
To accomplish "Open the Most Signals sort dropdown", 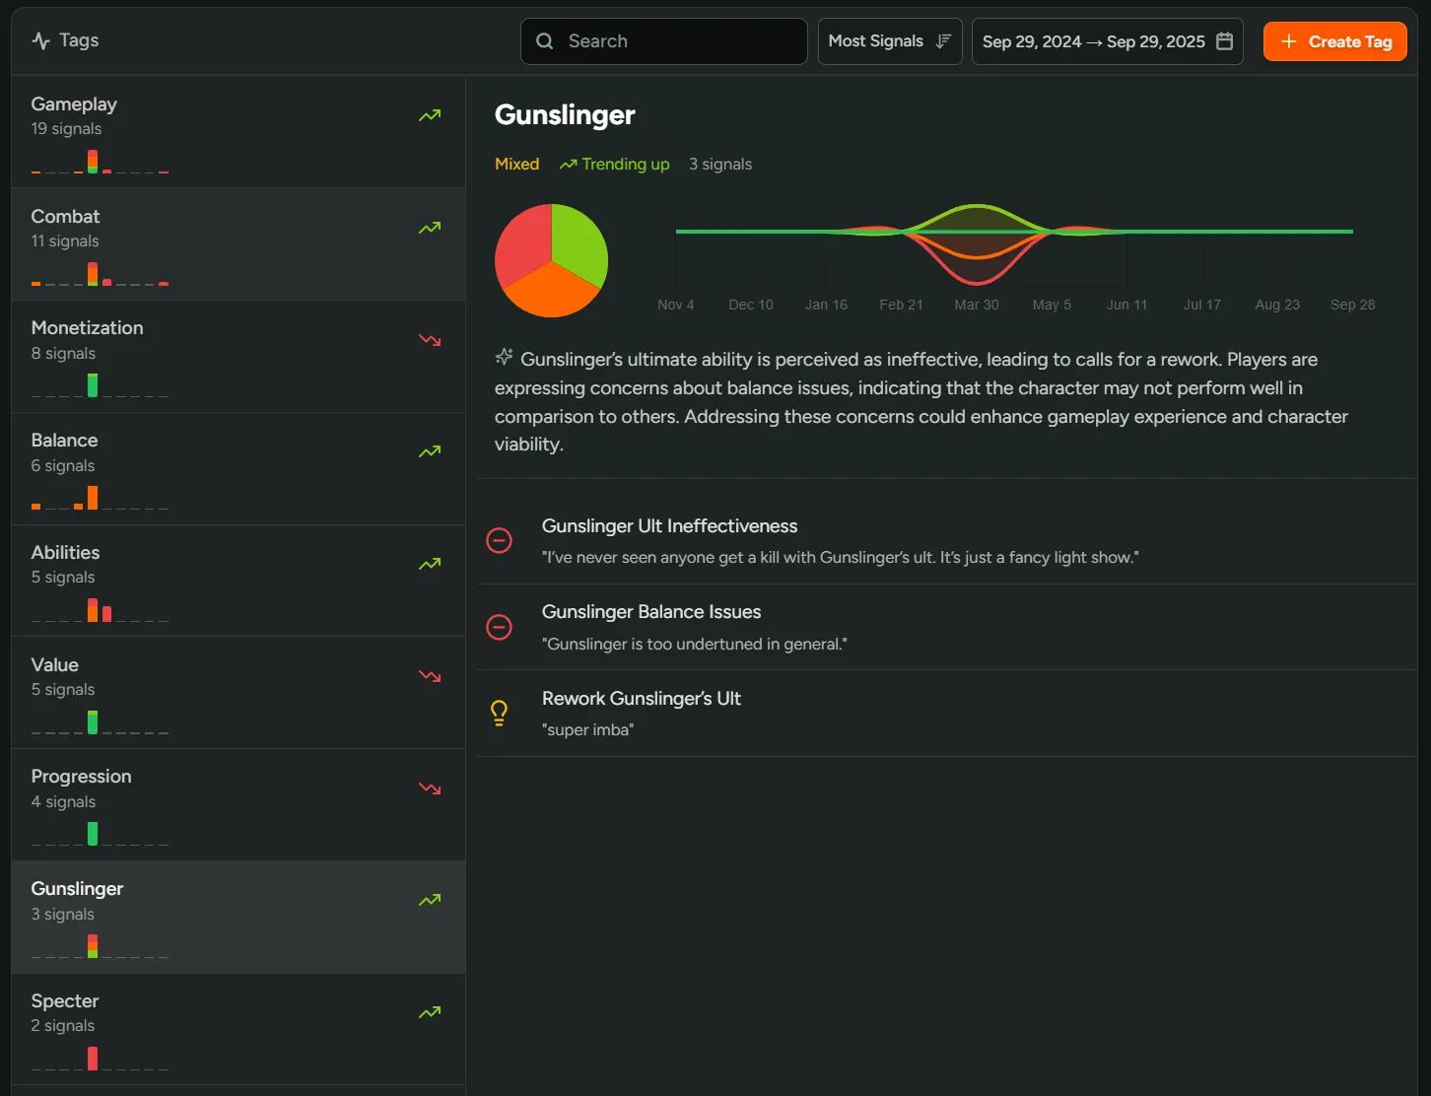I will tap(888, 41).
